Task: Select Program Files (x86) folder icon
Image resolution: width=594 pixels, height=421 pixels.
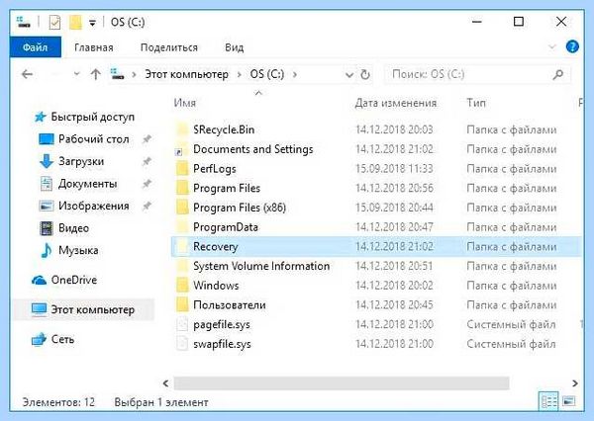Action: tap(182, 208)
